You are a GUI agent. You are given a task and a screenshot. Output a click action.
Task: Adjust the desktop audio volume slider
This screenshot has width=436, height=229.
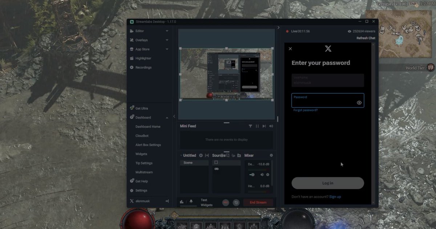pyautogui.click(x=252, y=175)
